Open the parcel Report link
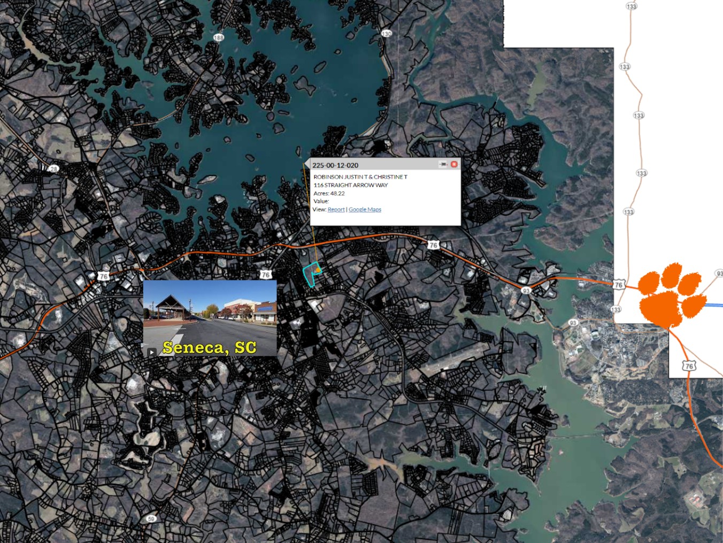The height and width of the screenshot is (543, 723). [336, 210]
